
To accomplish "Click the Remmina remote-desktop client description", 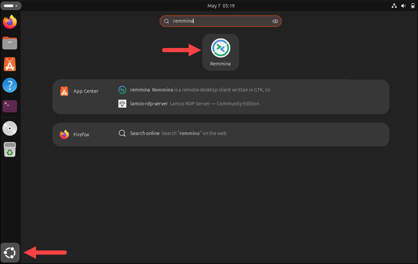I will (211, 90).
